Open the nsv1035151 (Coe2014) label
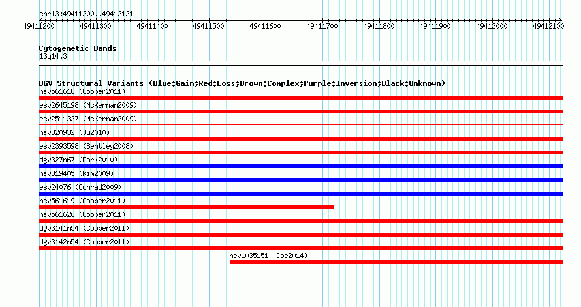581x307 pixels. [x=269, y=256]
